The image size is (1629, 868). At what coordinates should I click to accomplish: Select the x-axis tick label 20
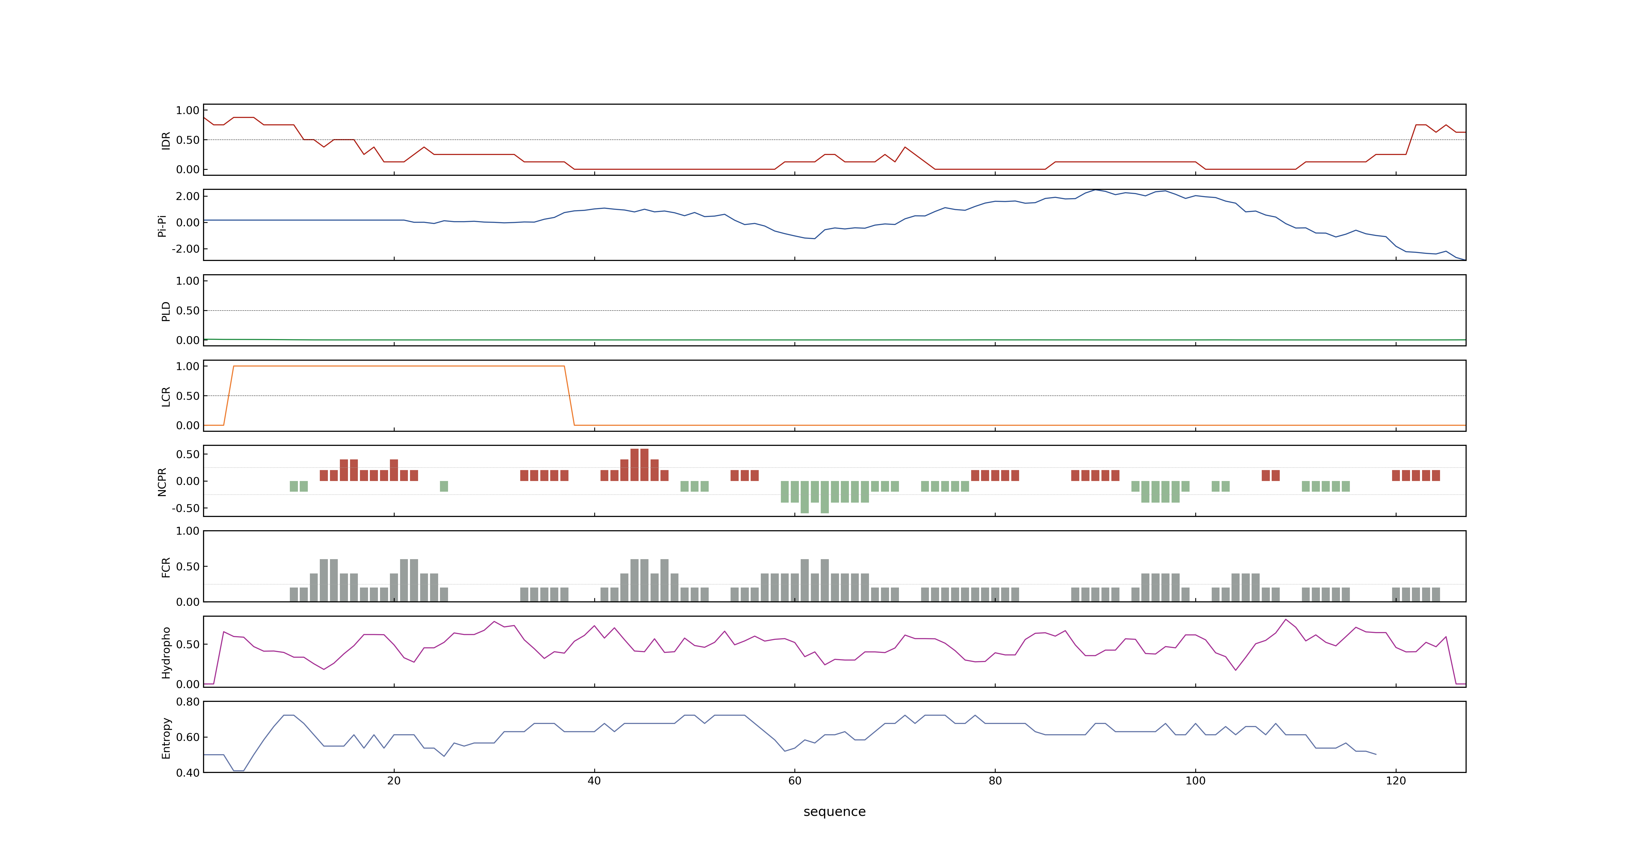[x=394, y=781]
